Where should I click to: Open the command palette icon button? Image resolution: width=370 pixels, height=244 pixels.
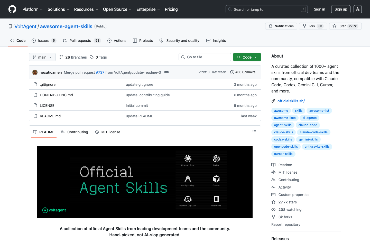point(358,9)
